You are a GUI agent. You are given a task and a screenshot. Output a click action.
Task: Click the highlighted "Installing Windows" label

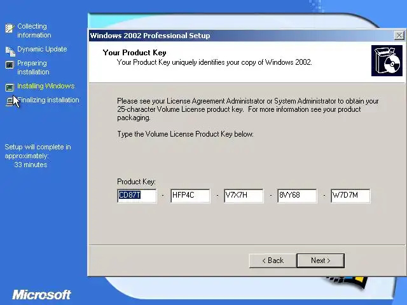coord(46,86)
